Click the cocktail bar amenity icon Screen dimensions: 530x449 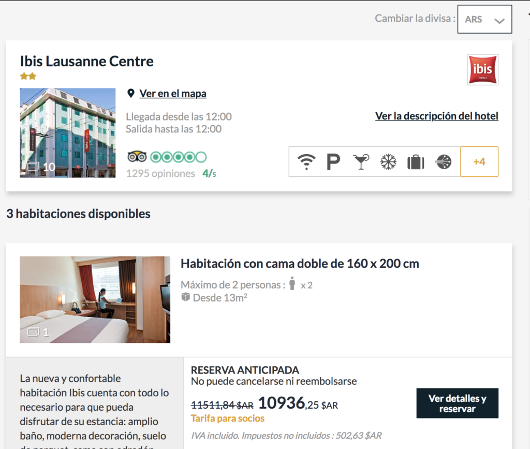pyautogui.click(x=361, y=162)
